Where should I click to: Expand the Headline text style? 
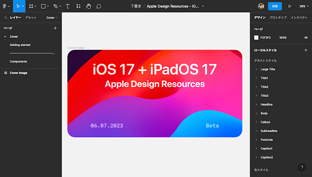click(x=257, y=104)
